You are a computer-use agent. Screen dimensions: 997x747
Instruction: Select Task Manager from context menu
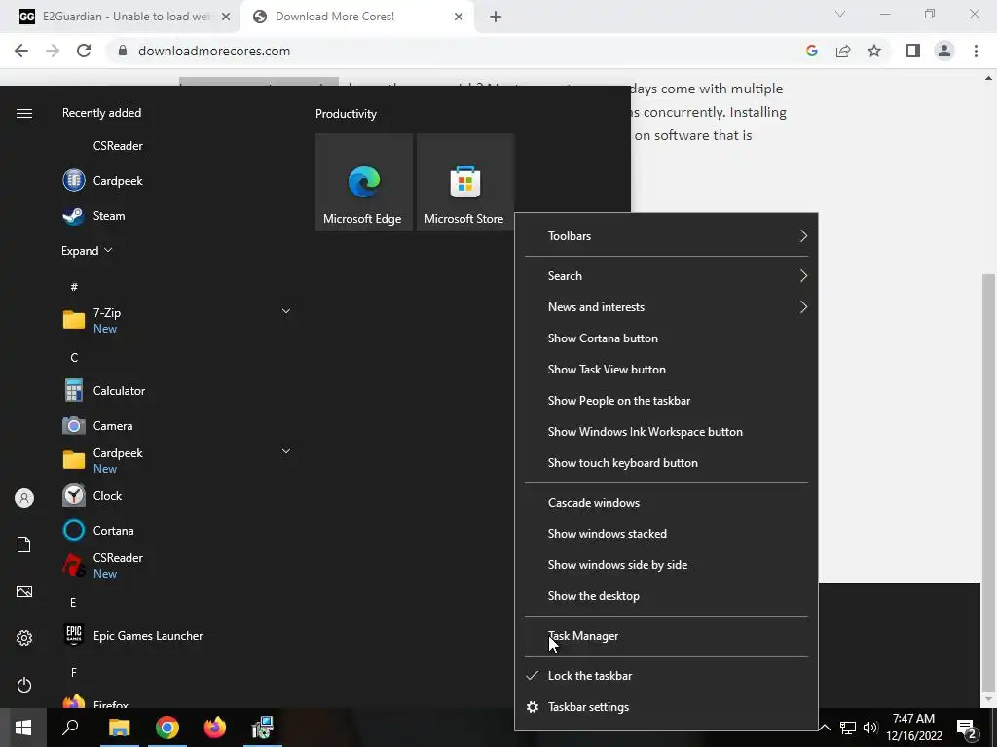(x=666, y=636)
